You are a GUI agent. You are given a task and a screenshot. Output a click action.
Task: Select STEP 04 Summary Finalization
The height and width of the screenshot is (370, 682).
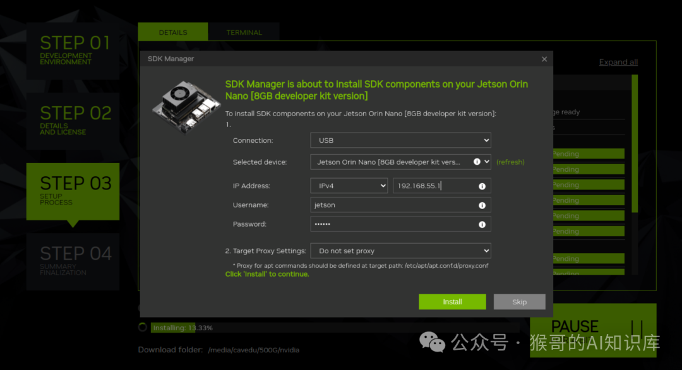click(x=73, y=262)
